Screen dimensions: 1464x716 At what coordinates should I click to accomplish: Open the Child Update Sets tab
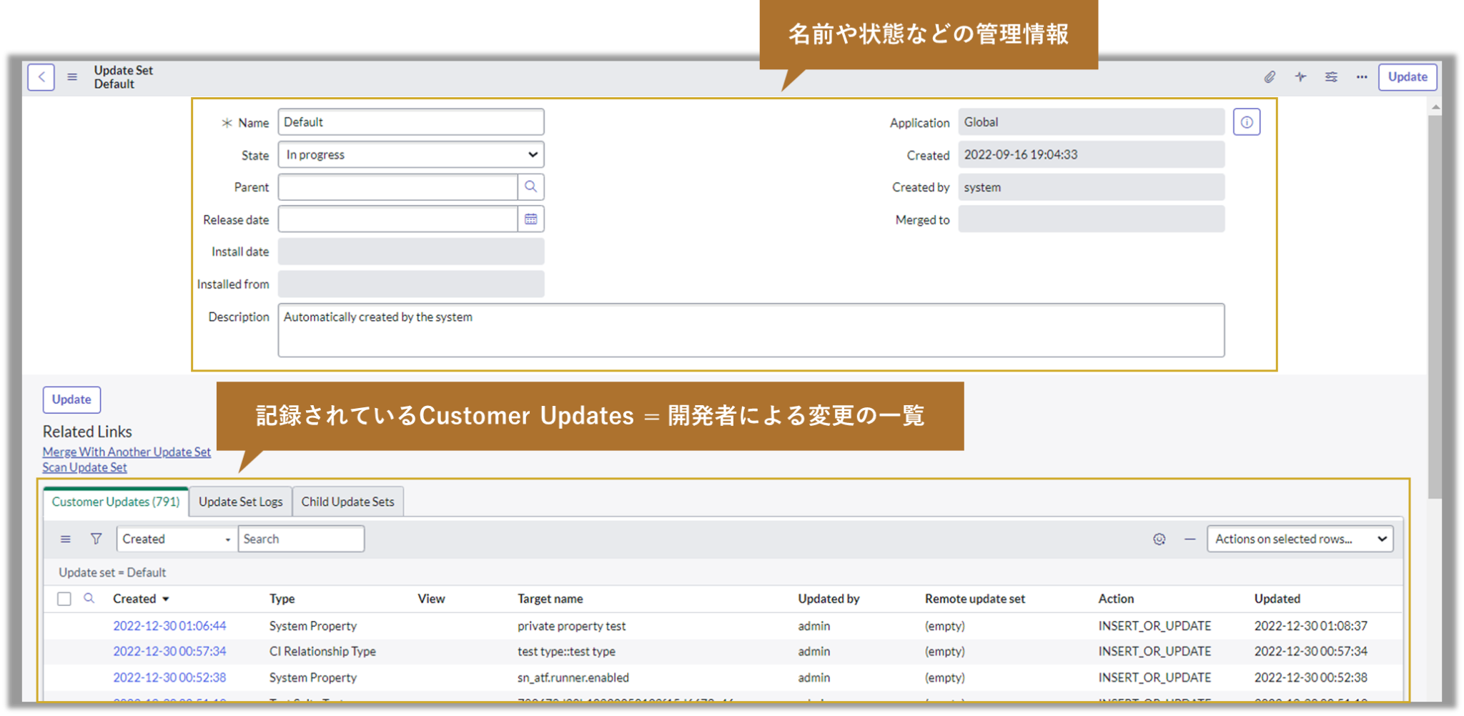(348, 501)
